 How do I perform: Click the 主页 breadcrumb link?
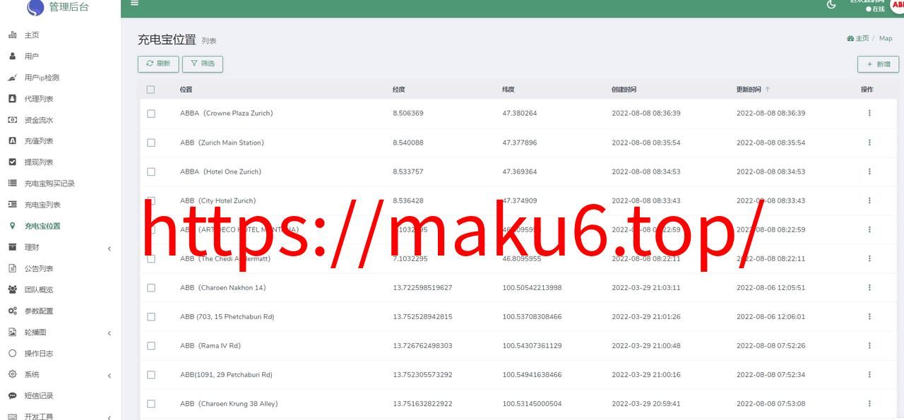pyautogui.click(x=858, y=39)
